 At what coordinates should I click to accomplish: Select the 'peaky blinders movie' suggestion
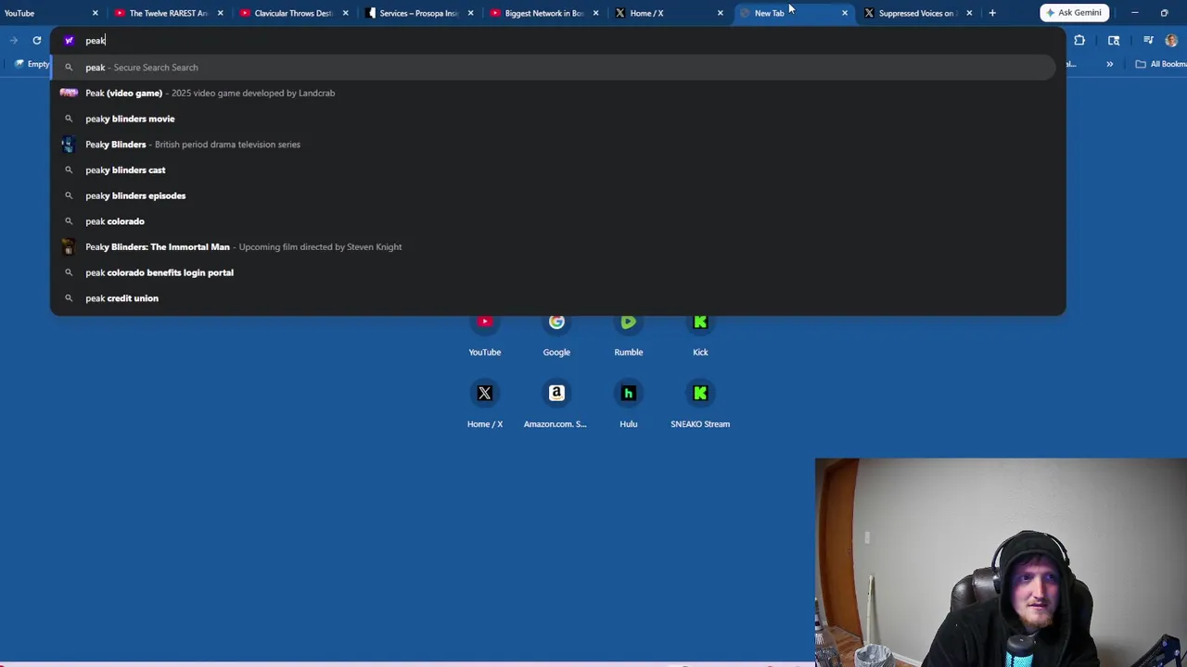[554, 119]
